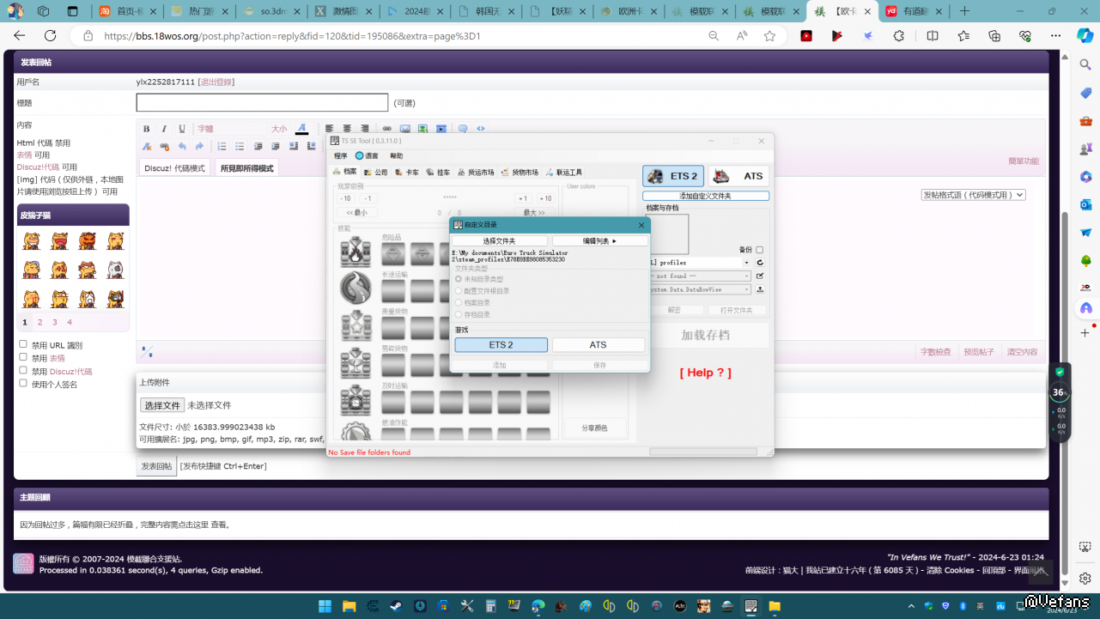Click the font color icon in editor toolbar

pyautogui.click(x=301, y=129)
